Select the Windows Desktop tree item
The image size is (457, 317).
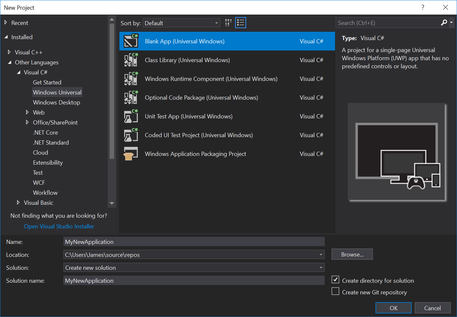[57, 102]
